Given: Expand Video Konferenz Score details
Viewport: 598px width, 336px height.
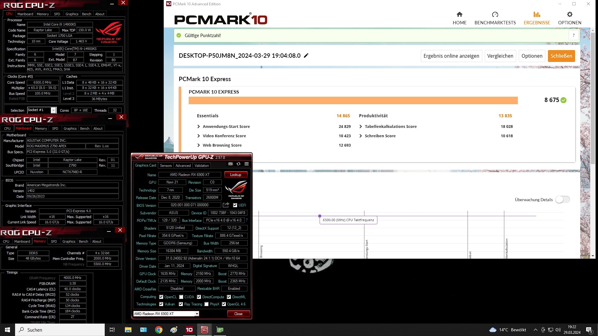Looking at the screenshot, I should tap(199, 136).
